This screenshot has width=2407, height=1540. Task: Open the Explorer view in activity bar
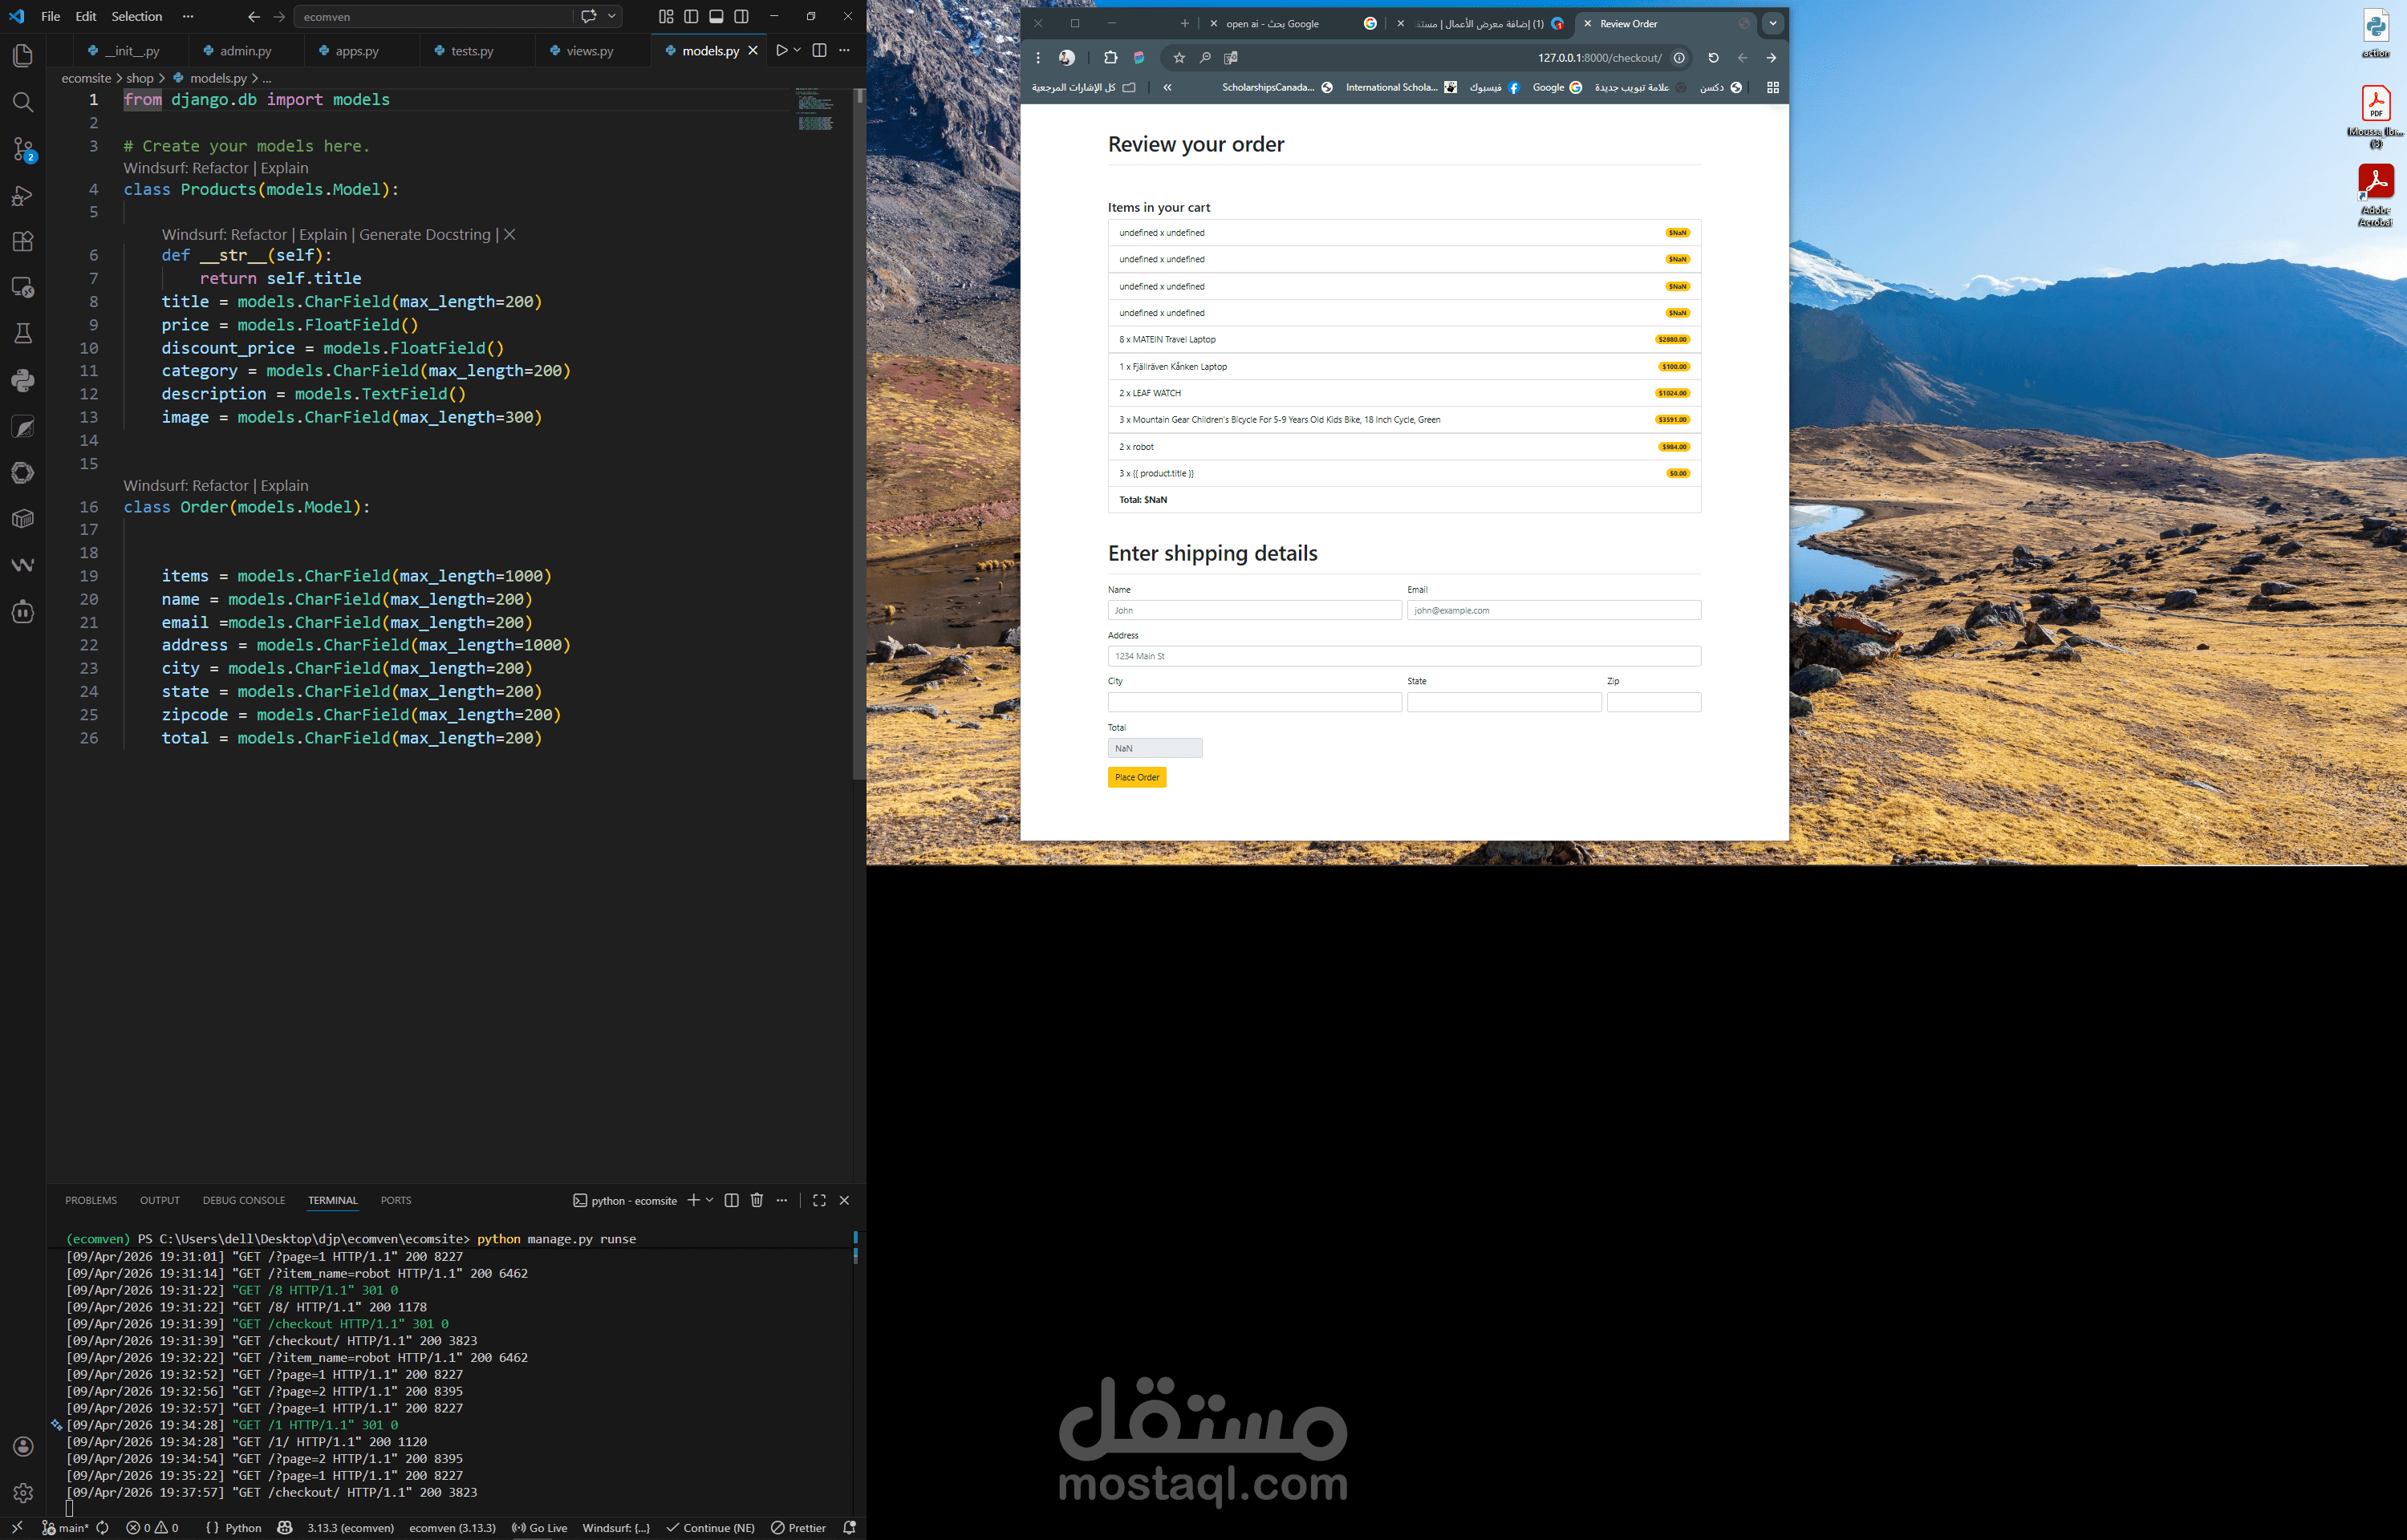pos(22,56)
